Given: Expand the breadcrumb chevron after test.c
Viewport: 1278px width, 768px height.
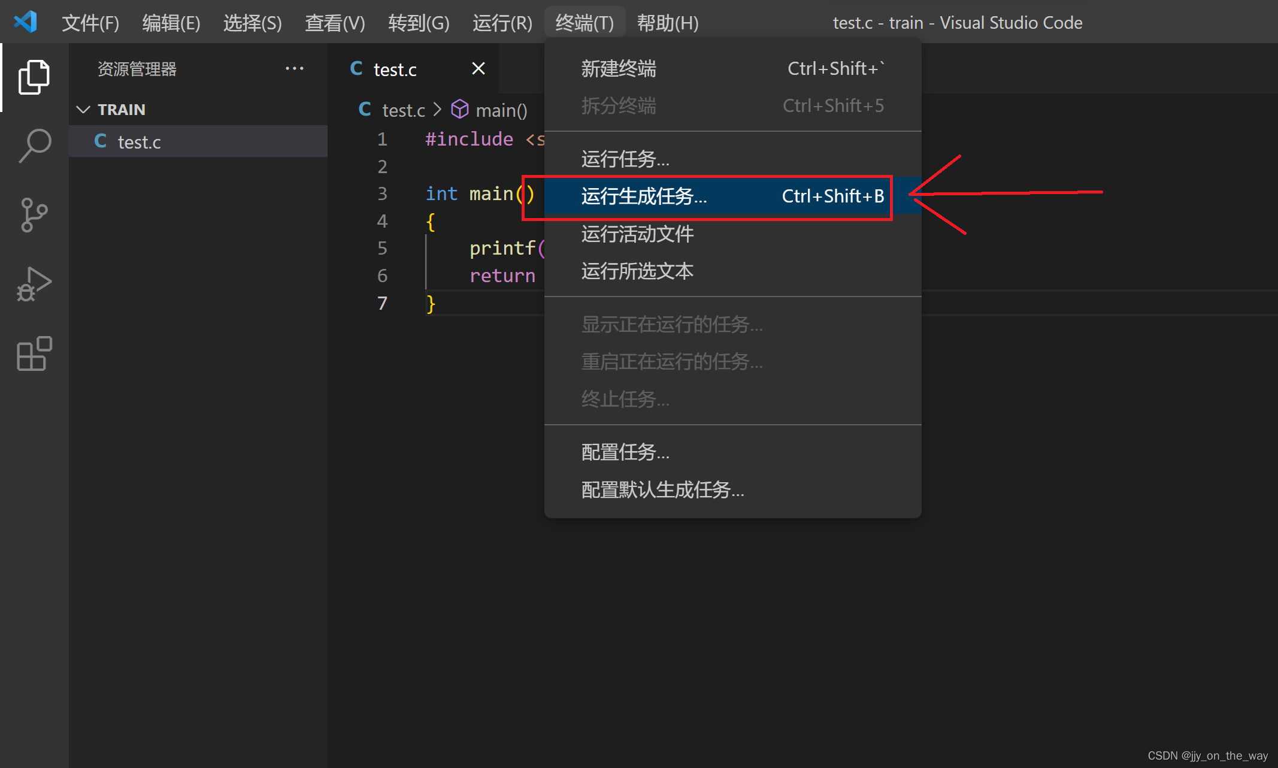Looking at the screenshot, I should 437,110.
